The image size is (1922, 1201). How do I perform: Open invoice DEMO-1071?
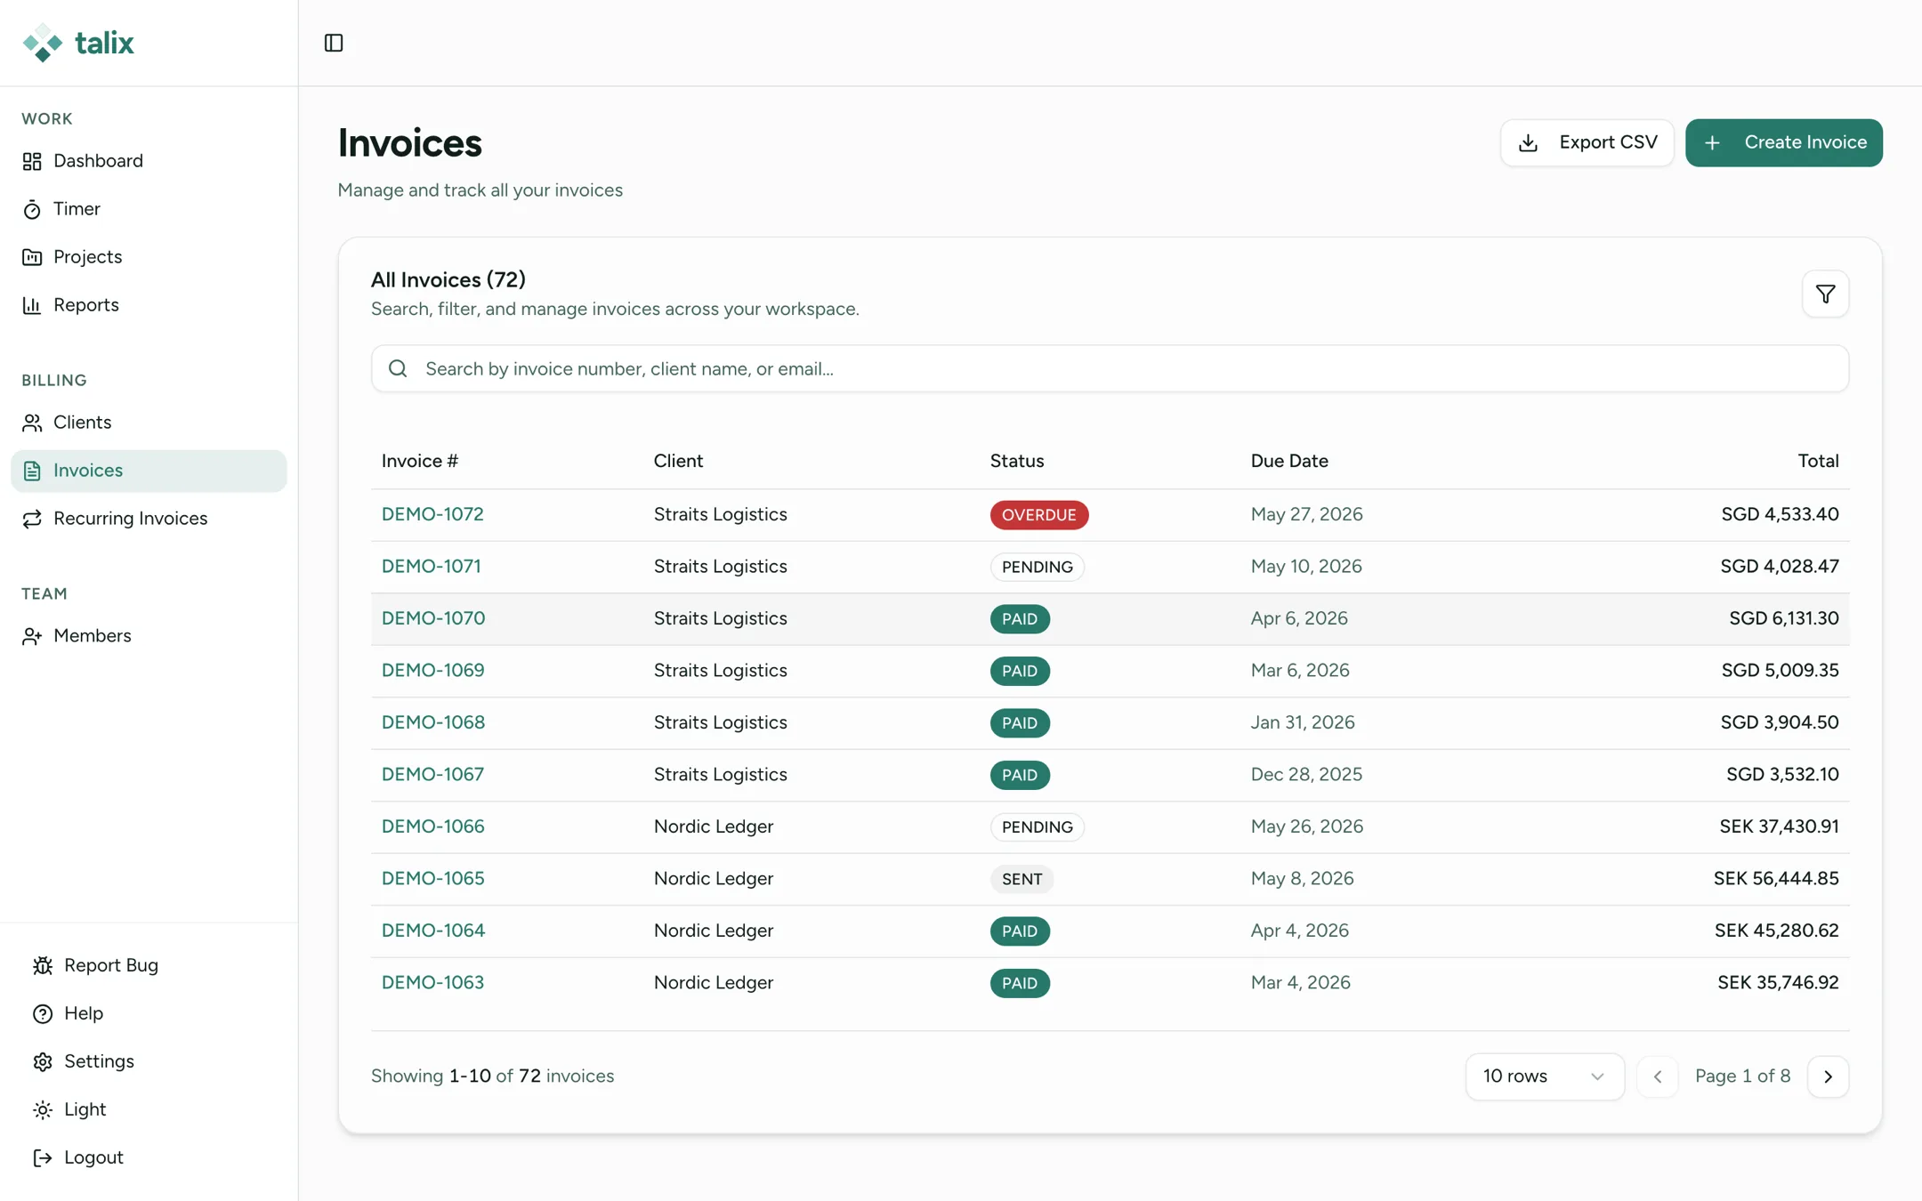431,567
